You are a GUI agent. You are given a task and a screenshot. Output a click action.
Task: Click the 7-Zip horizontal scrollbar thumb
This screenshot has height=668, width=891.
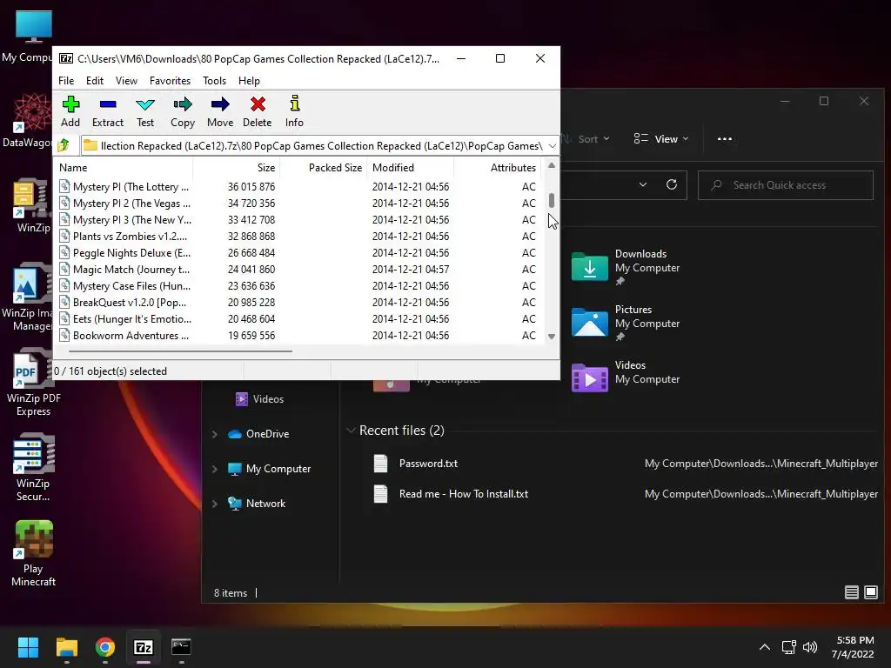180,351
